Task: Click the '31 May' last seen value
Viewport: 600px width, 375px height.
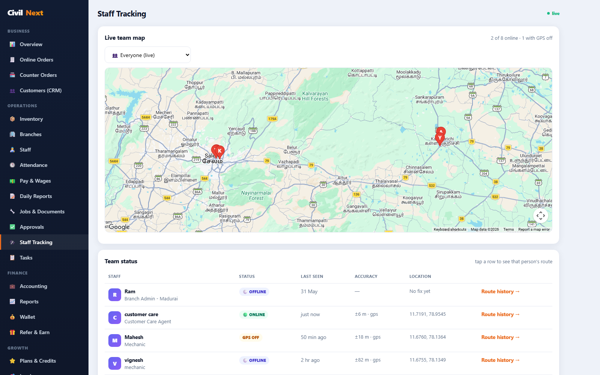Action: point(309,291)
